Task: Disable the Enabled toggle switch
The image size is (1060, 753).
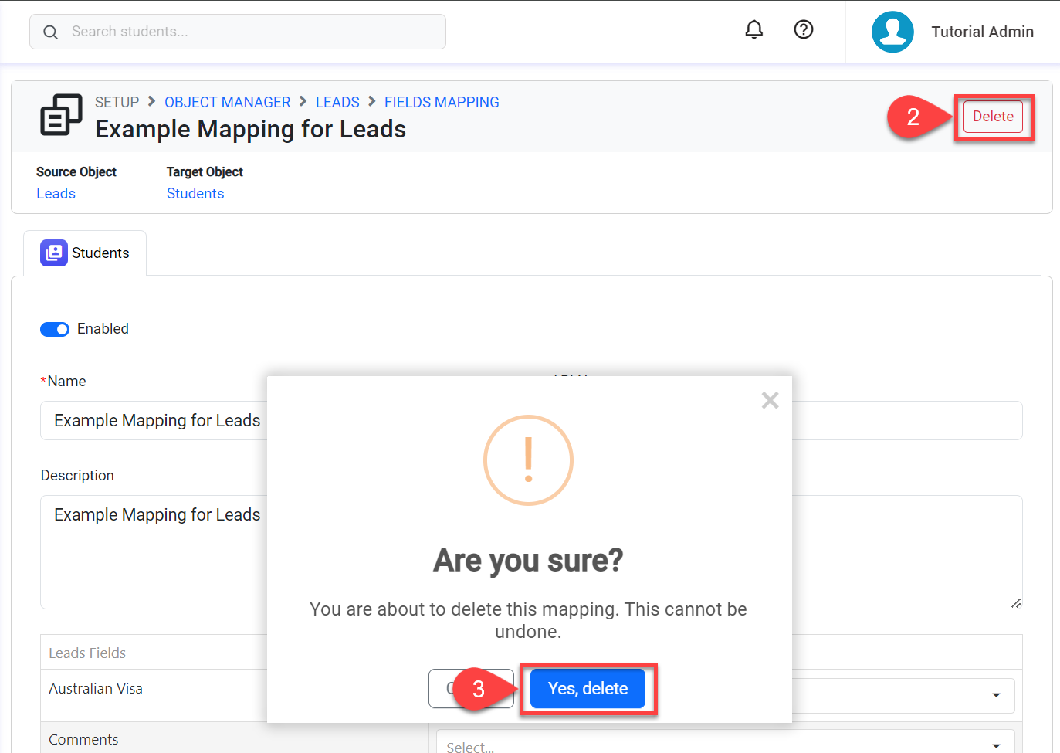Action: click(55, 329)
